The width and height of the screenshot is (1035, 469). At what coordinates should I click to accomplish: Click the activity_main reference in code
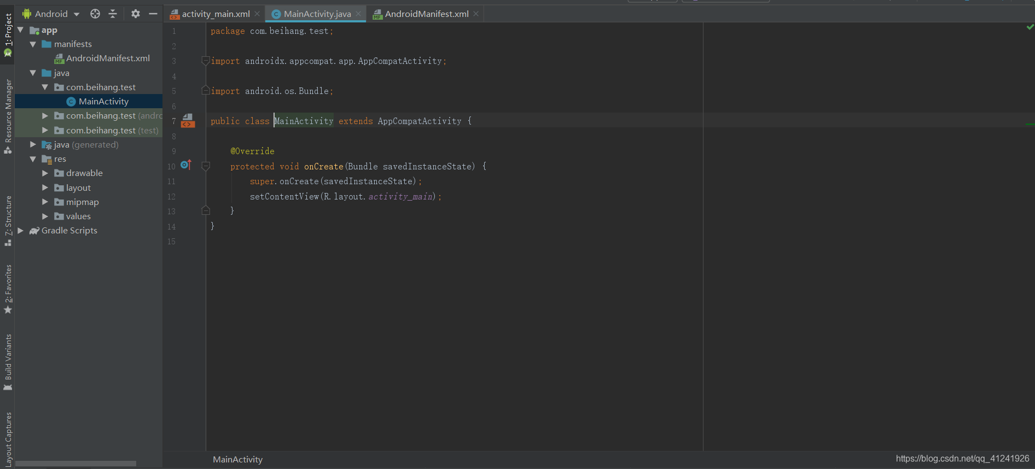400,197
